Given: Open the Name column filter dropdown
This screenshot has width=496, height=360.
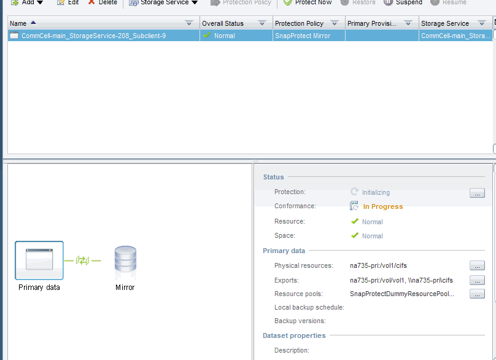Looking at the screenshot, I should point(189,23).
